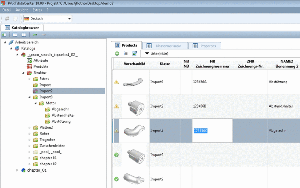Viewport: 300px width, 188px height.
Task: Expand the Zwischenleisten folder
Action: click(x=30, y=146)
